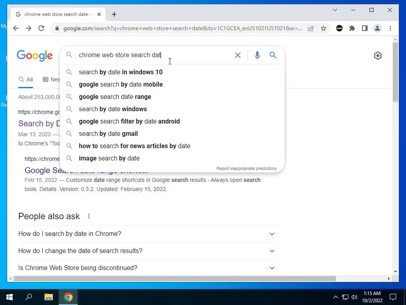Viewport: 406px width, 305px height.
Task: Click the horizontal scrollbar thumb
Action: (175, 278)
